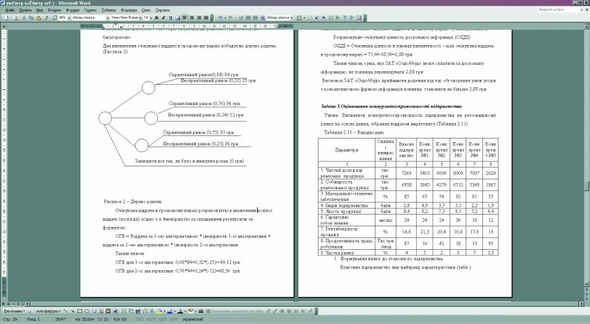This screenshot has width=590, height=324.
Task: Toggle underline formatting (Ч button)
Action: click(x=170, y=18)
